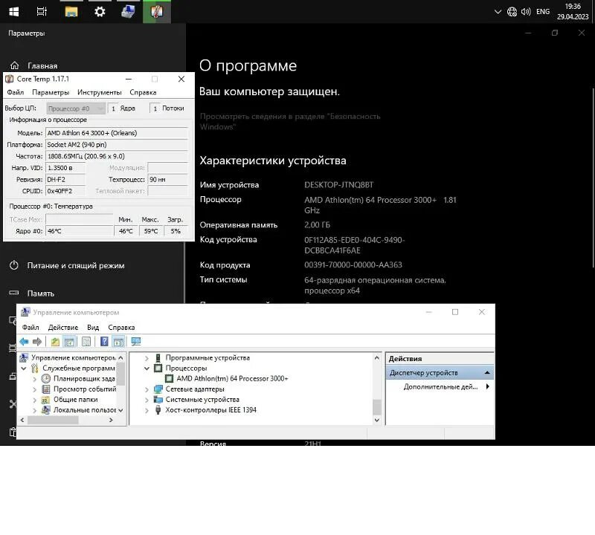Click the Частота value 1808.65МГц

tap(117, 156)
